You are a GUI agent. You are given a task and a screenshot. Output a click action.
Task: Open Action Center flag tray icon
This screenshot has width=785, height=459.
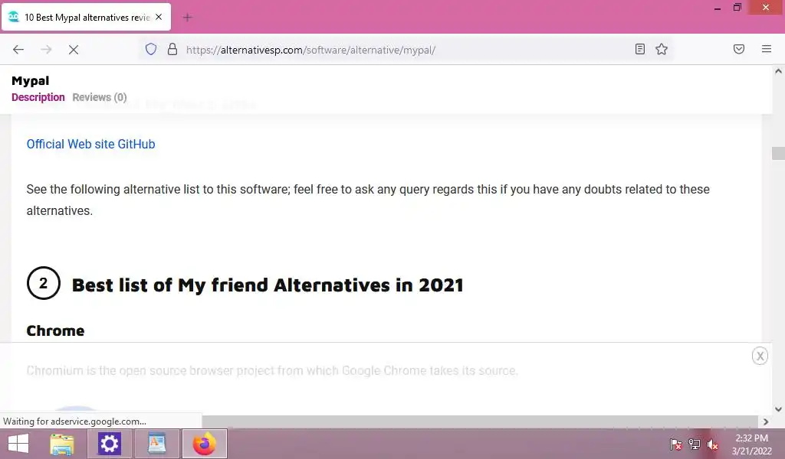pos(675,444)
